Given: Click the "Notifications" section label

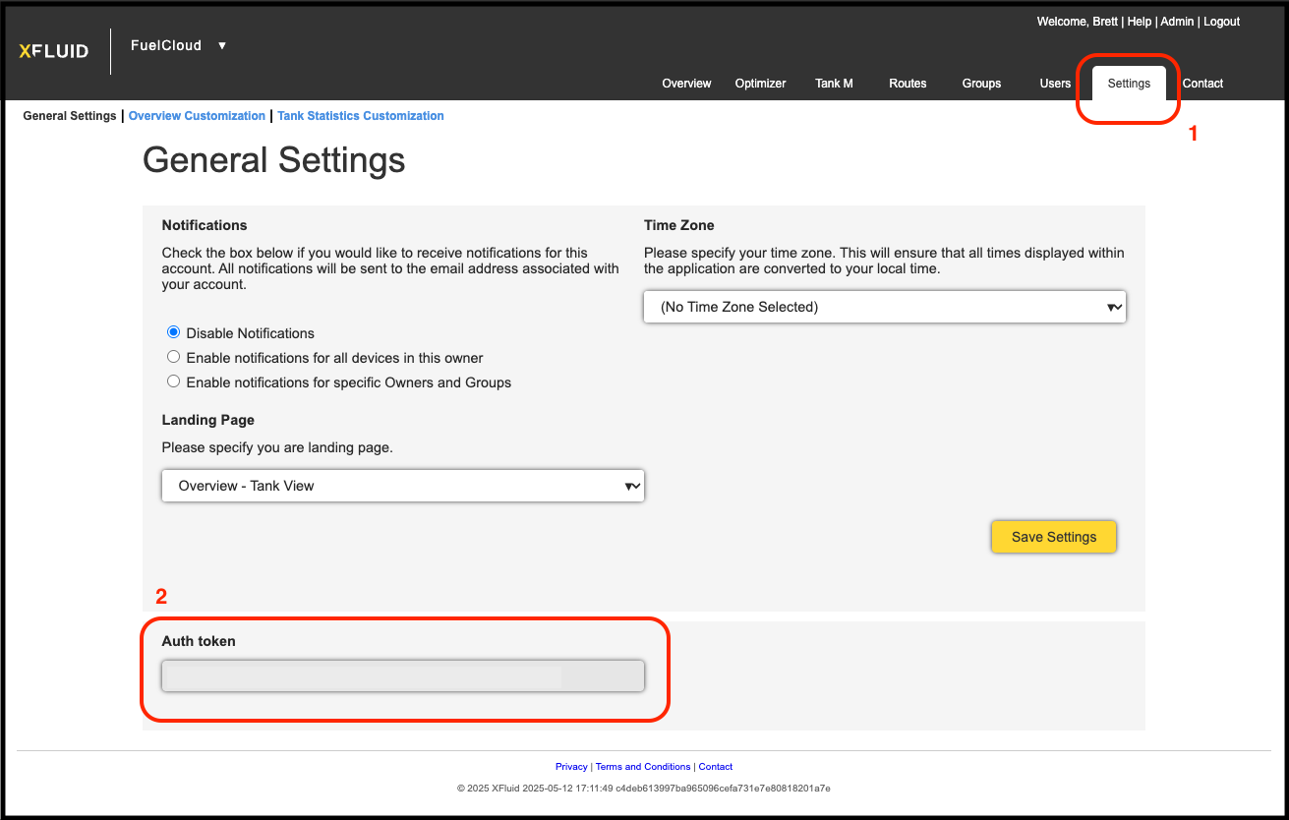Looking at the screenshot, I should pos(205,225).
